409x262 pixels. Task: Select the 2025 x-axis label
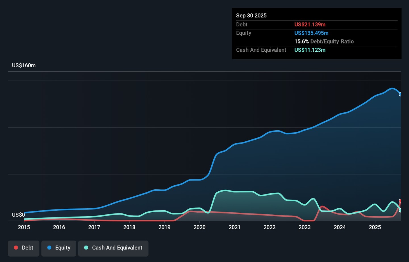pos(375,227)
